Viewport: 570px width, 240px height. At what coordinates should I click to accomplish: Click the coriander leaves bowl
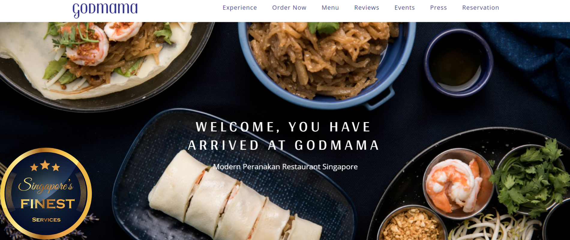click(x=531, y=180)
